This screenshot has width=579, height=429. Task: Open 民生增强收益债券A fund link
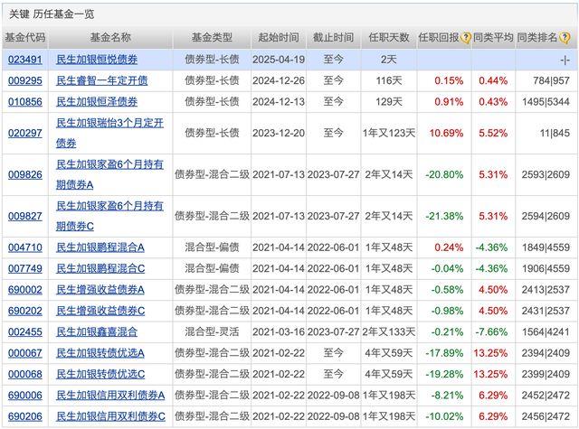pos(100,290)
